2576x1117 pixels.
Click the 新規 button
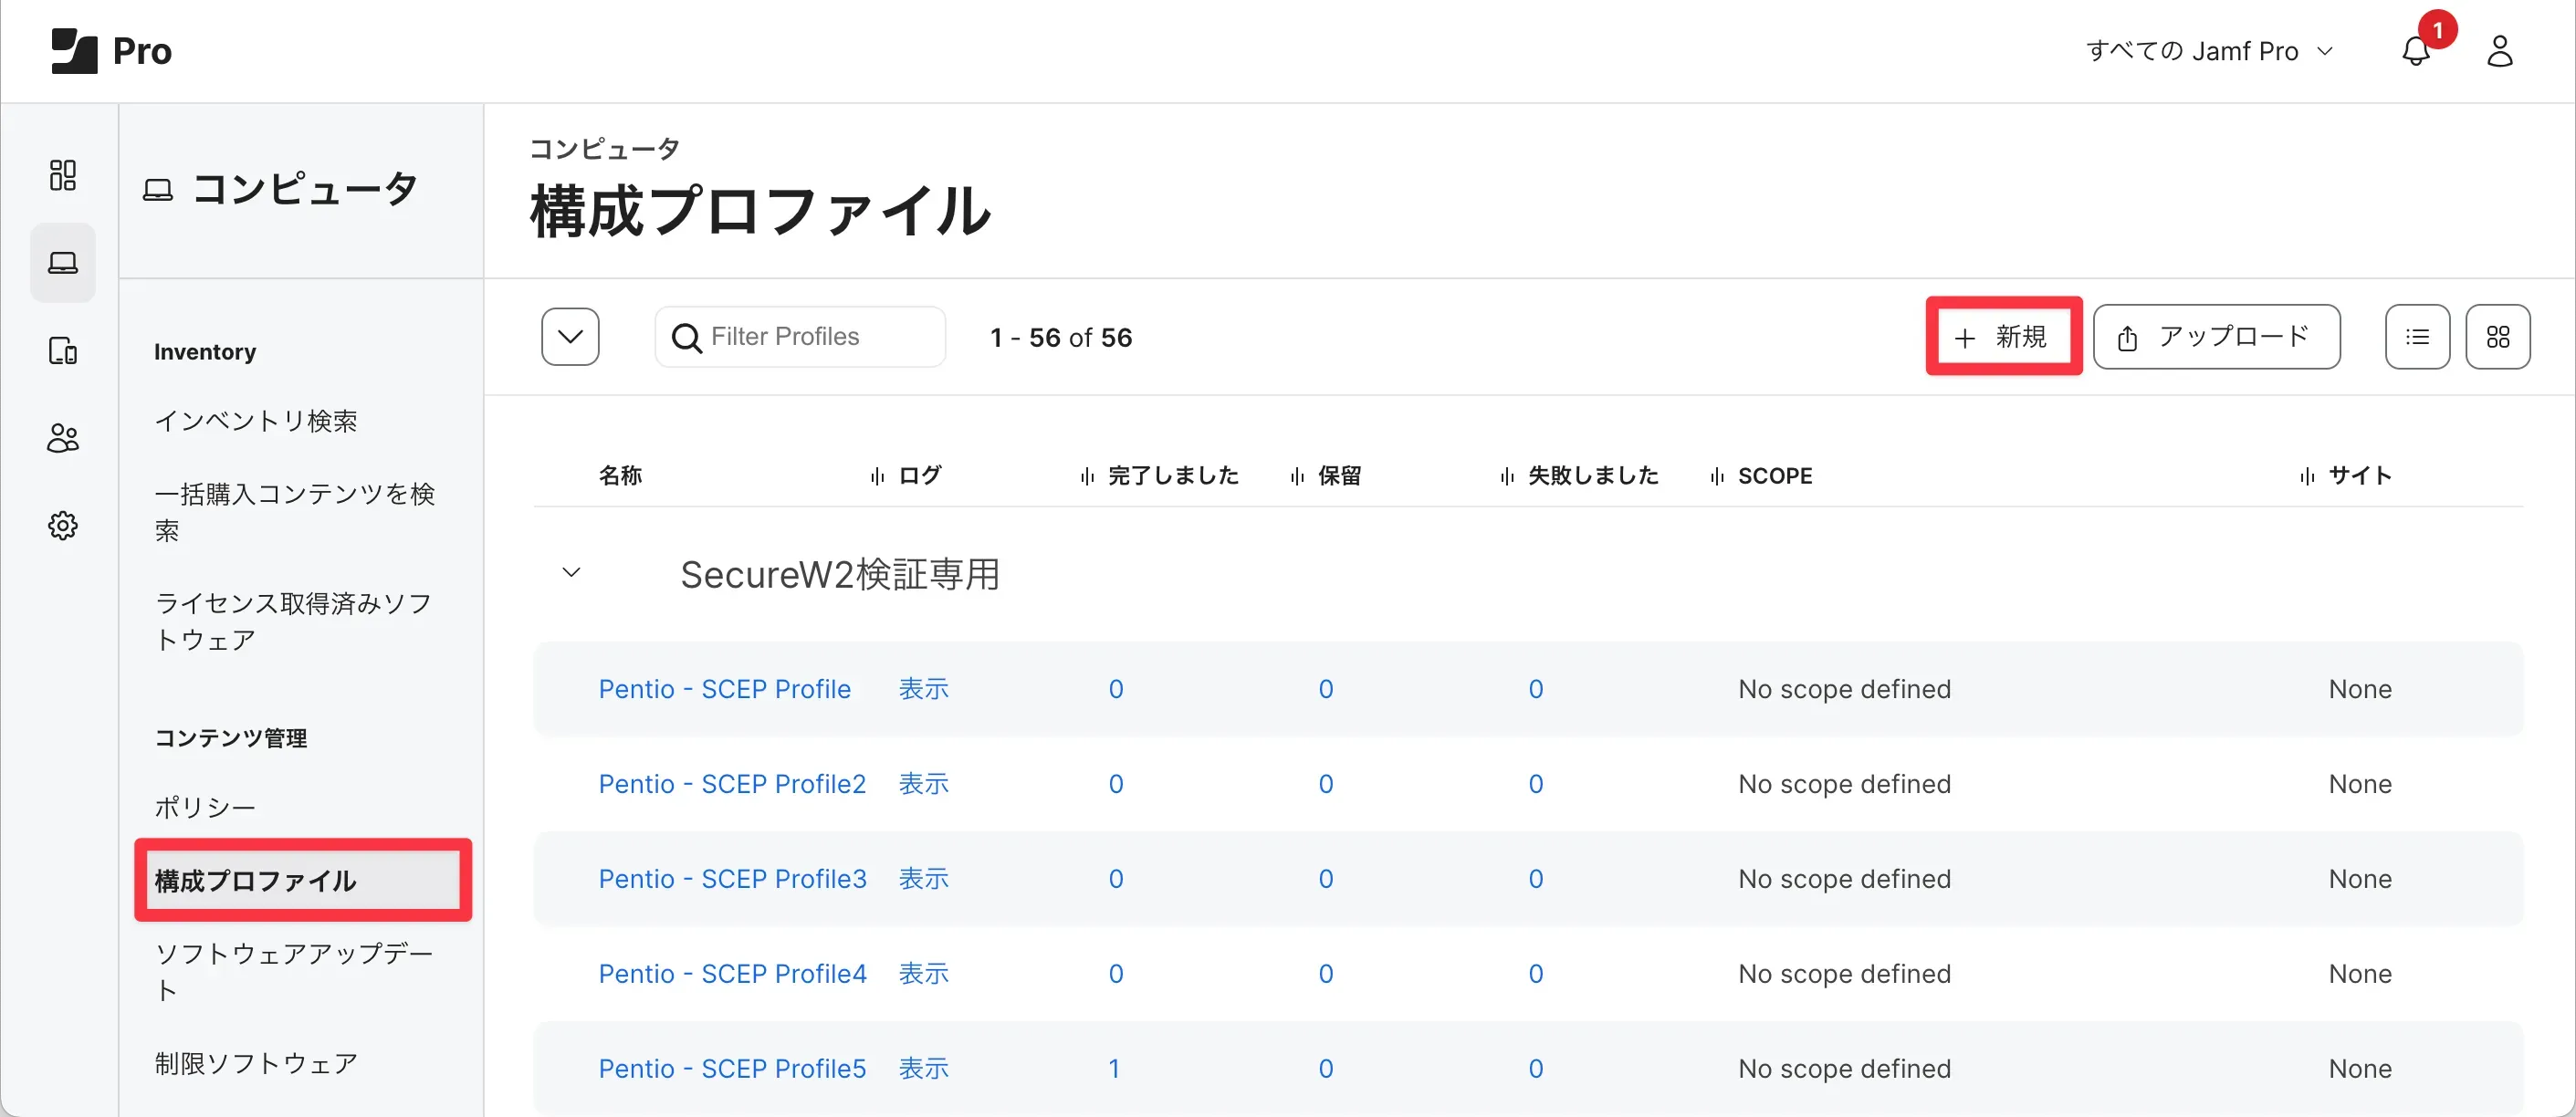(x=2003, y=337)
